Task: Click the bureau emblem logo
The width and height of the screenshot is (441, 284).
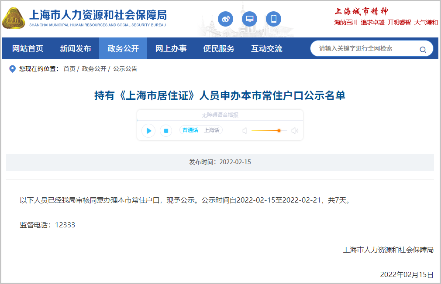Action: [x=13, y=18]
